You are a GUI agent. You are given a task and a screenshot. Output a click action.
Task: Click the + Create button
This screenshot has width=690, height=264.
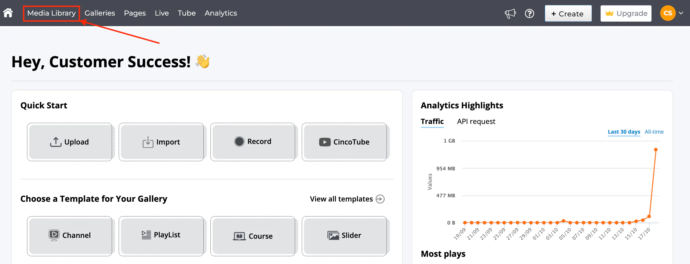(568, 13)
